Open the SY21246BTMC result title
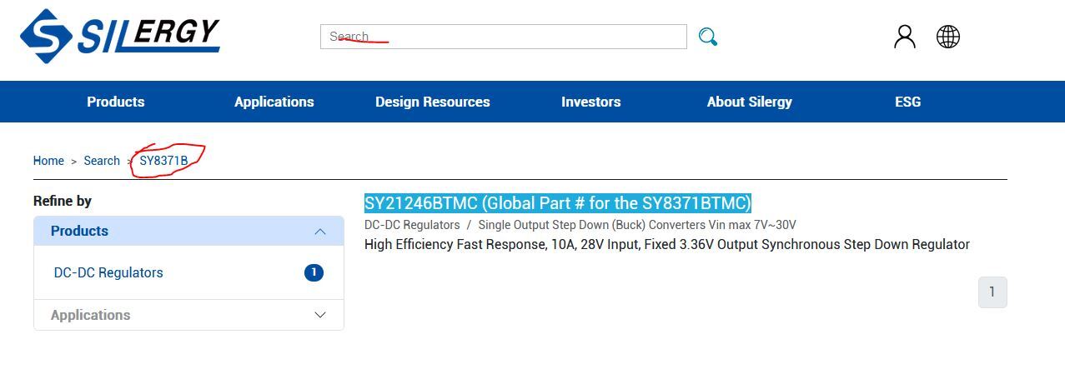The width and height of the screenshot is (1065, 374). coord(558,203)
